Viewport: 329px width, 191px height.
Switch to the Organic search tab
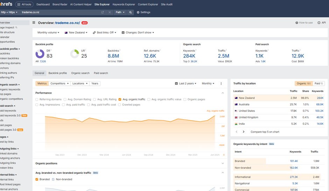click(x=80, y=73)
